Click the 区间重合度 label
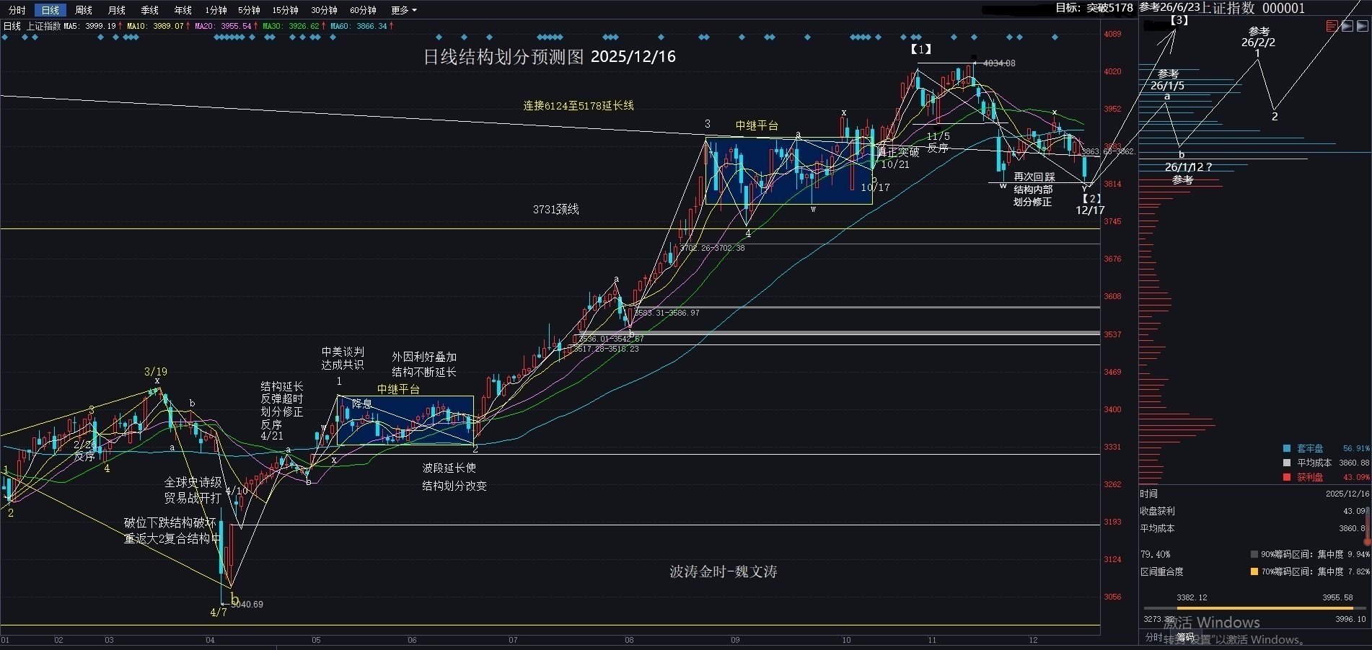1372x650 pixels. (1162, 571)
